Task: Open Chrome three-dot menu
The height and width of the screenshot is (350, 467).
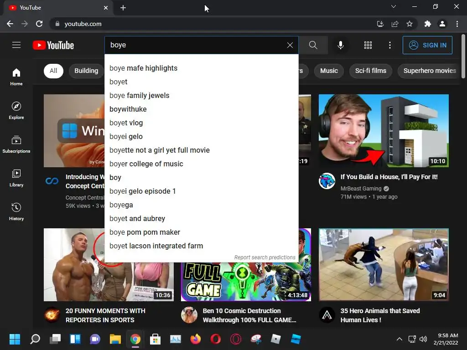Action: click(457, 24)
